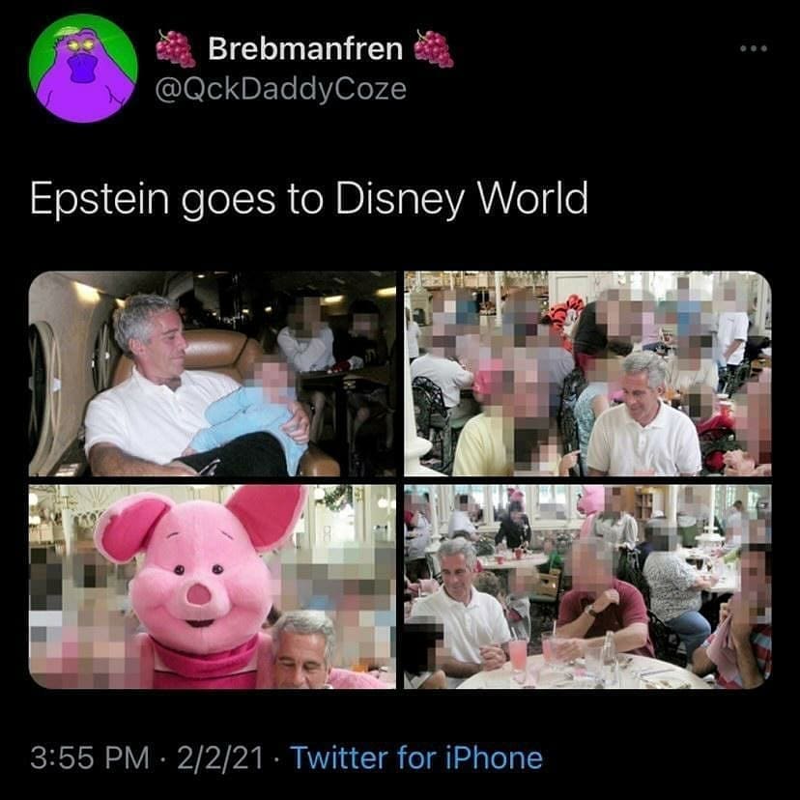This screenshot has width=800, height=800.
Task: Open the top-right crowded restaurant photo
Action: 587,374
